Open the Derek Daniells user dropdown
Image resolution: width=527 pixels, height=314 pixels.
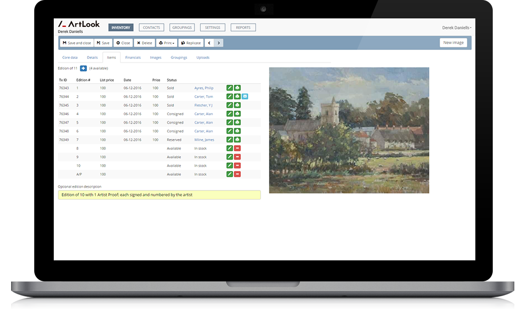pos(456,28)
